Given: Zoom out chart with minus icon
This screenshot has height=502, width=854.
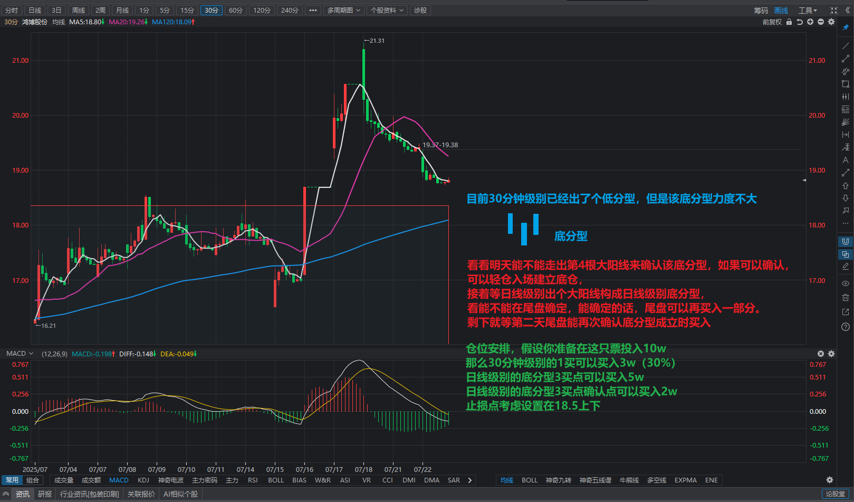Looking at the screenshot, I should 821,22.
